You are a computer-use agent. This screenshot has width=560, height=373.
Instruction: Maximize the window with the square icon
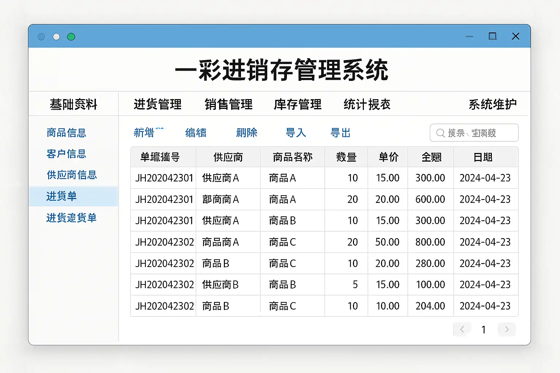493,36
